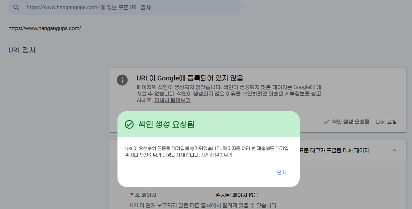Viewport: 412px width, 209px height.
Task: Click the checkmark beside 색인 생성 요청됨 status
Action: pyautogui.click(x=326, y=122)
